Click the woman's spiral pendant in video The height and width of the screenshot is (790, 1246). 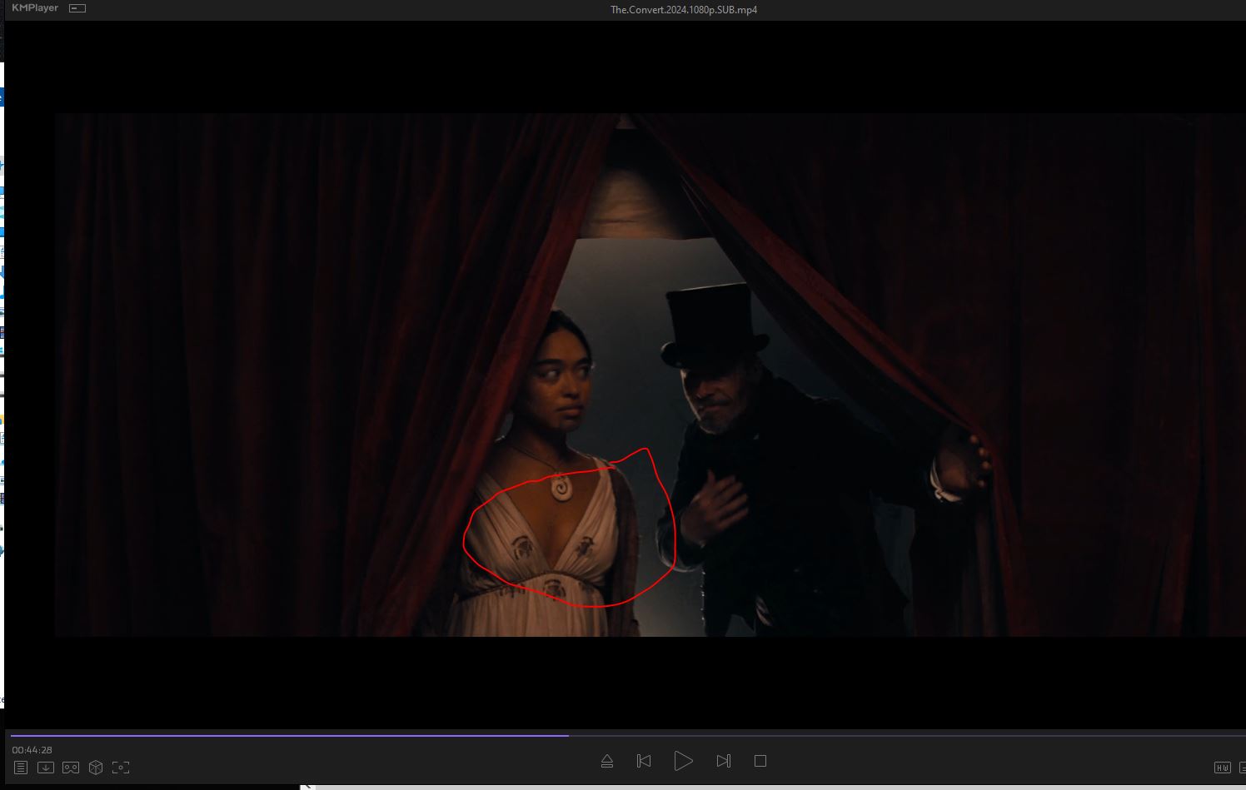pyautogui.click(x=559, y=486)
